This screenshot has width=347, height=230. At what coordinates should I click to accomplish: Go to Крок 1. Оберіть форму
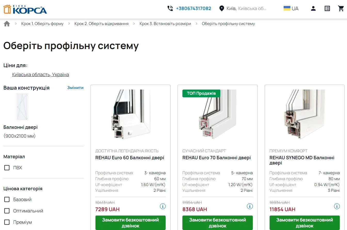pyautogui.click(x=42, y=24)
